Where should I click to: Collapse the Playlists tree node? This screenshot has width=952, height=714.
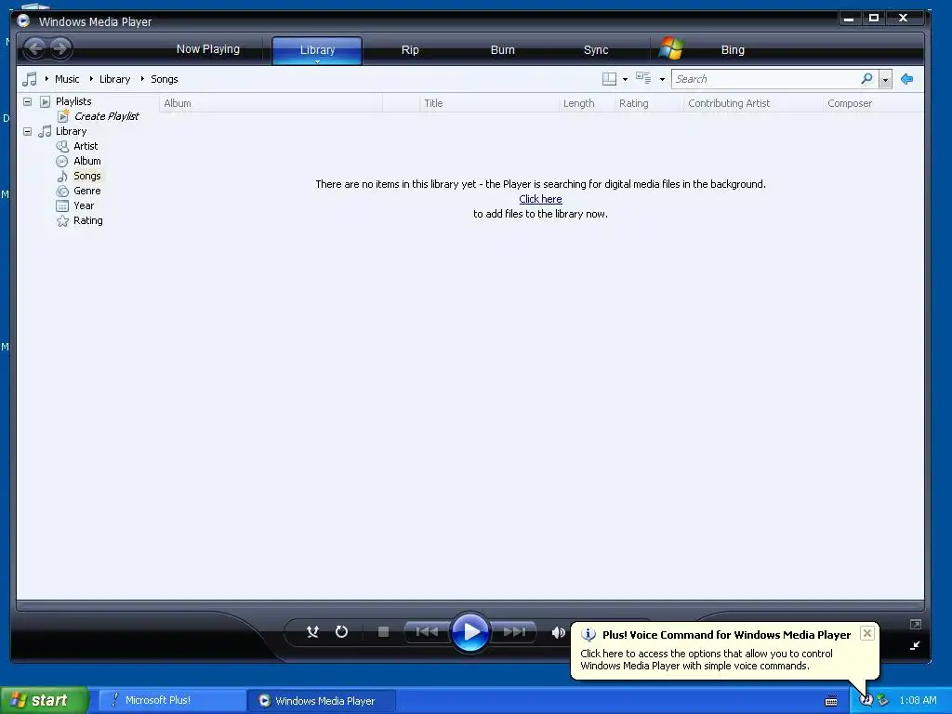(x=27, y=101)
